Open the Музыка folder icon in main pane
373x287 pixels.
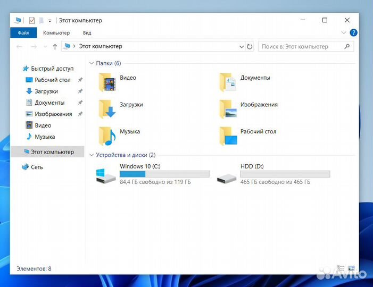coord(107,136)
